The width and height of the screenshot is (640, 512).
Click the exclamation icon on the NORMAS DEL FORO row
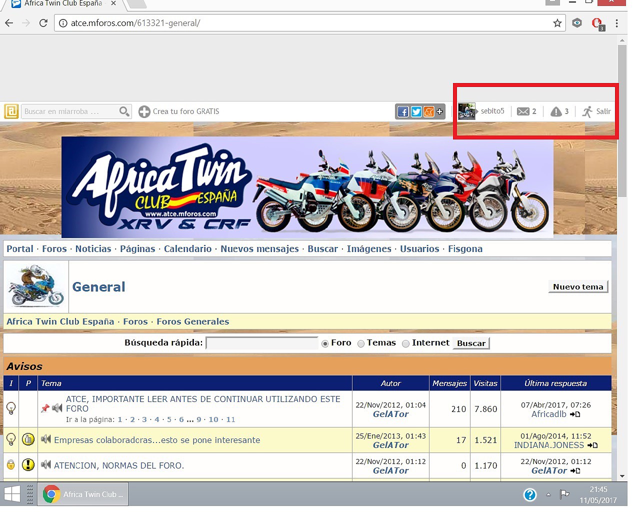click(x=28, y=465)
